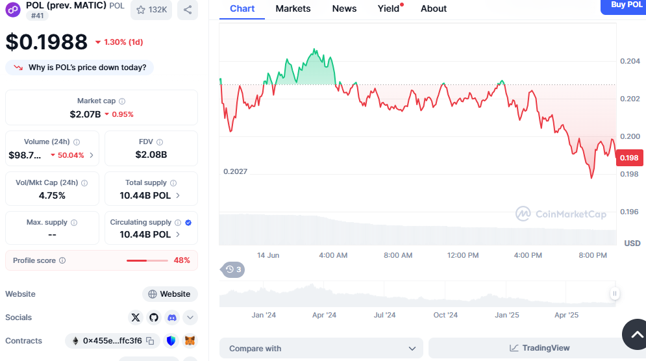
Task: Expand Circulating supply 10.44B POL arrow
Action: [178, 234]
